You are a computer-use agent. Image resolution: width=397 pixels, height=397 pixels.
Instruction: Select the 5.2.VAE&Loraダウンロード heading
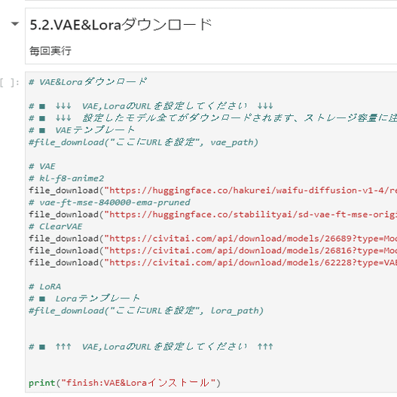(x=121, y=25)
